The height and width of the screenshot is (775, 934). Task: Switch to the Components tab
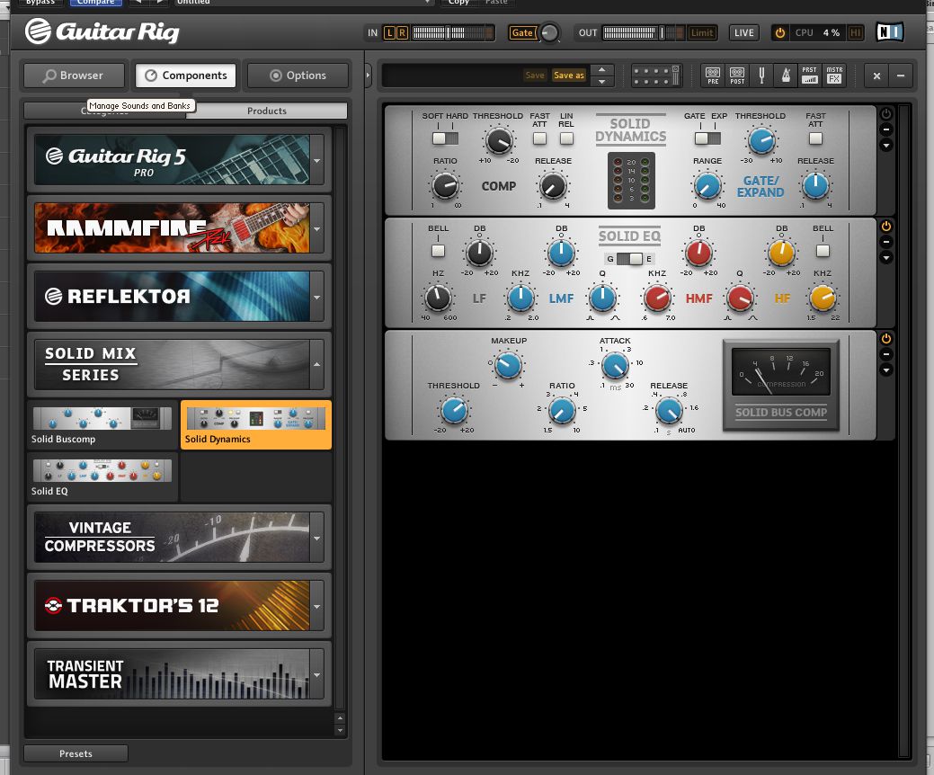[x=186, y=76]
